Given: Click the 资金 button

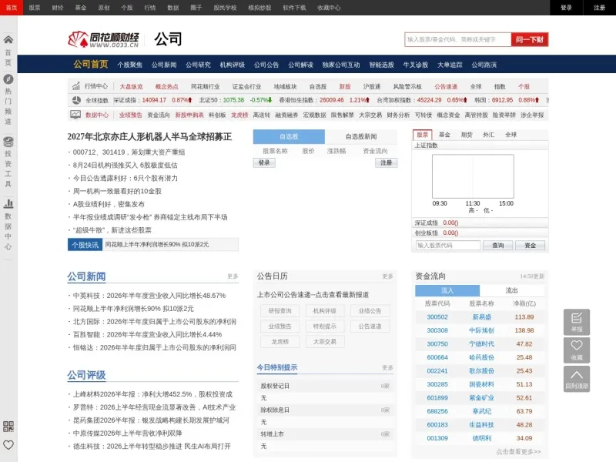Looking at the screenshot, I should (530, 245).
